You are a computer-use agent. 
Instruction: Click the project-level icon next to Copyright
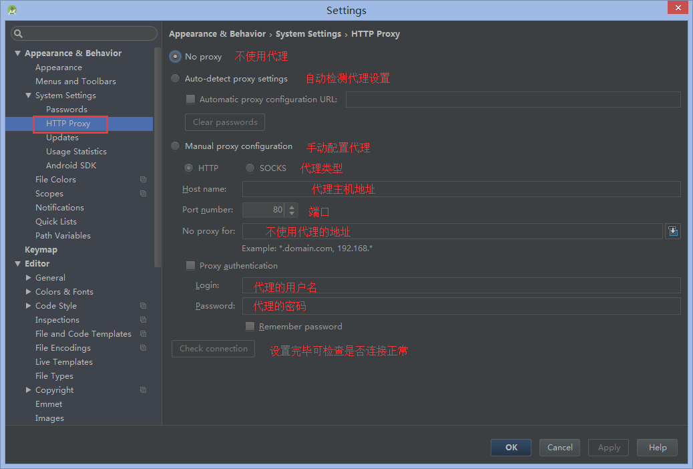coord(143,389)
